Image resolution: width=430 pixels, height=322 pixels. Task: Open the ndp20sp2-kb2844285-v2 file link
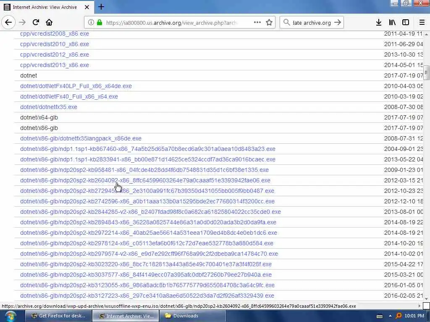151,212
